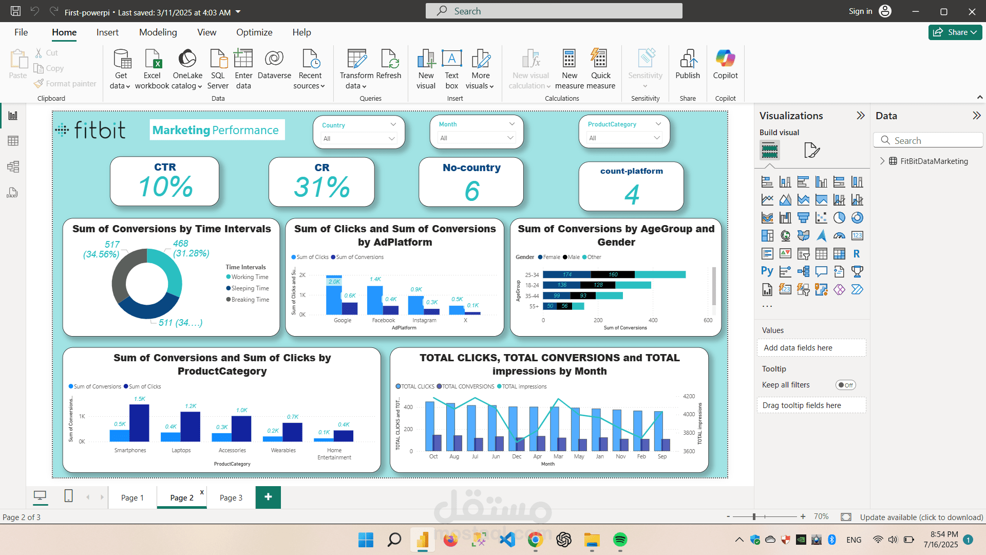
Task: Open the Table view in left sidebar
Action: [13, 141]
